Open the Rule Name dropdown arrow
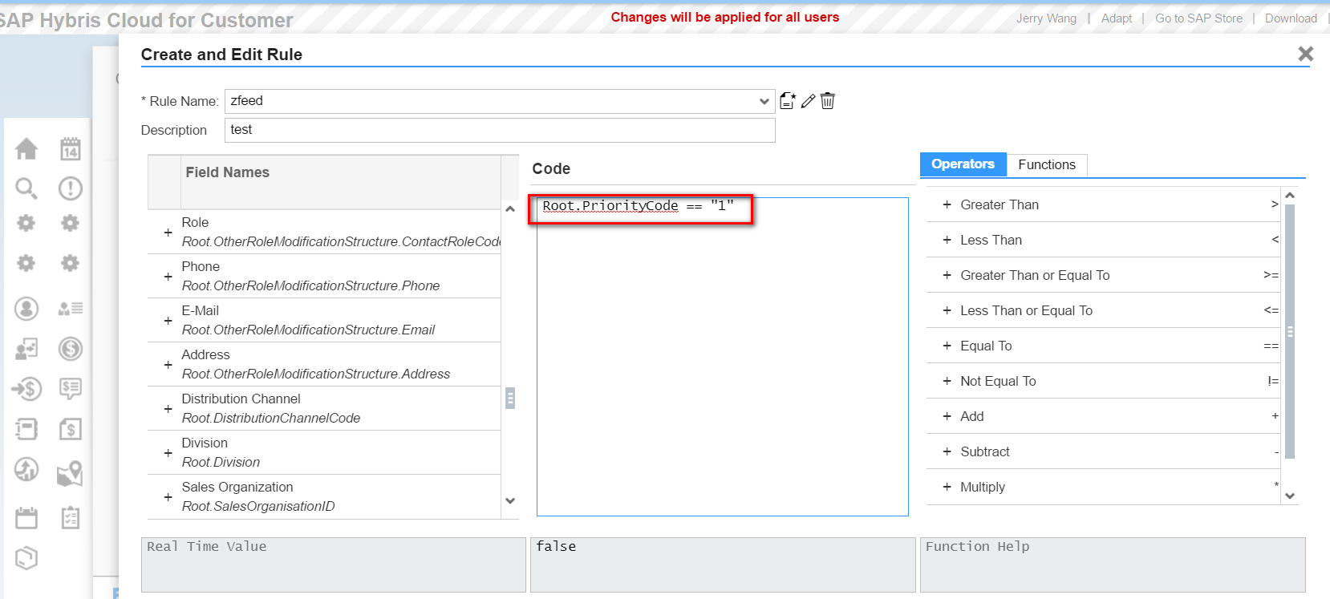The width and height of the screenshot is (1330, 599). click(x=764, y=101)
